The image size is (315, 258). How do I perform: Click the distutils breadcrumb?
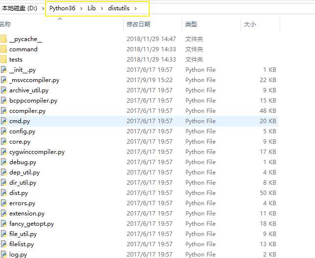(119, 8)
